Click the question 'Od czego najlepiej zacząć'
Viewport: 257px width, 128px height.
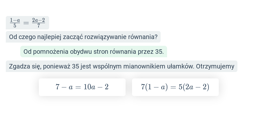coord(83,37)
